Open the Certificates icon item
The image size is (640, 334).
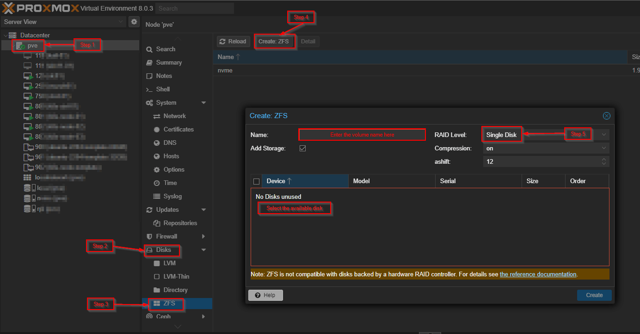click(173, 129)
